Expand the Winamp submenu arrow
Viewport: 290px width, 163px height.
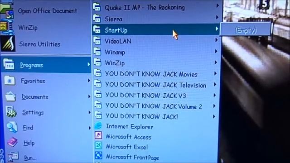(216, 51)
